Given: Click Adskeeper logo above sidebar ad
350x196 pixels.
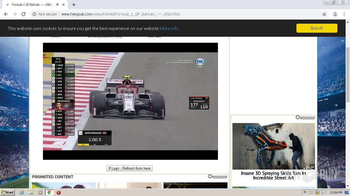Looking at the screenshot, I should tap(305, 117).
